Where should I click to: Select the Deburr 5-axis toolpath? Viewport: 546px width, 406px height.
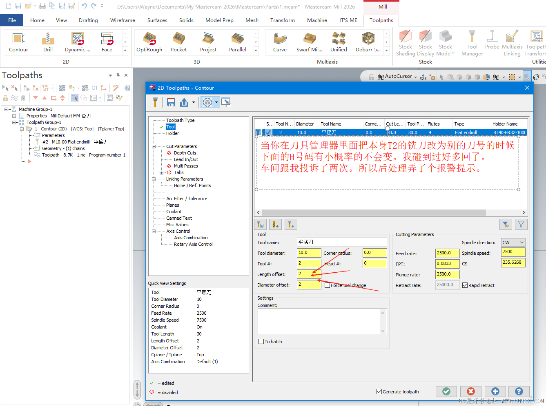[x=368, y=42]
